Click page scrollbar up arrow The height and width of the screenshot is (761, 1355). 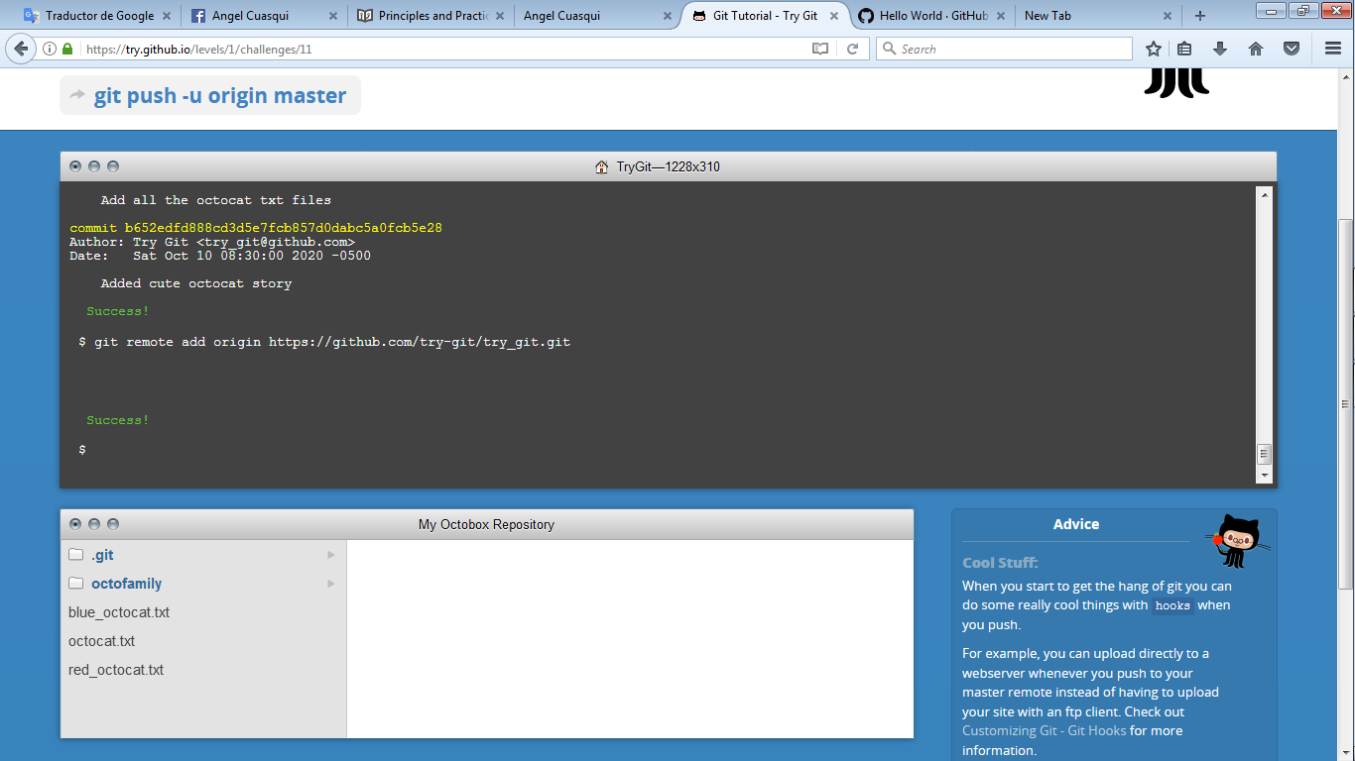(1346, 75)
